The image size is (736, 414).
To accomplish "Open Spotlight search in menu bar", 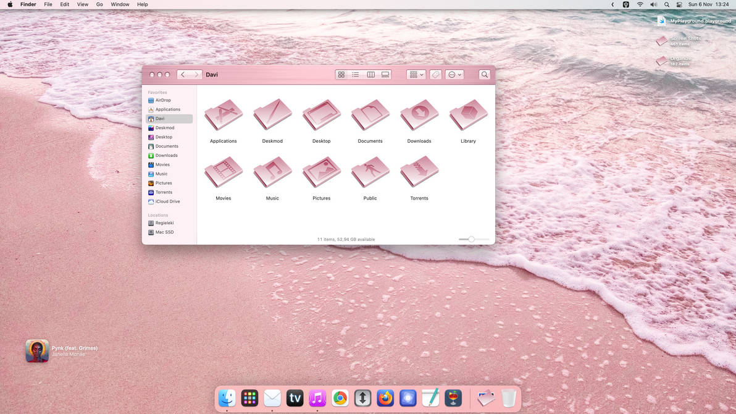I will click(x=666, y=4).
